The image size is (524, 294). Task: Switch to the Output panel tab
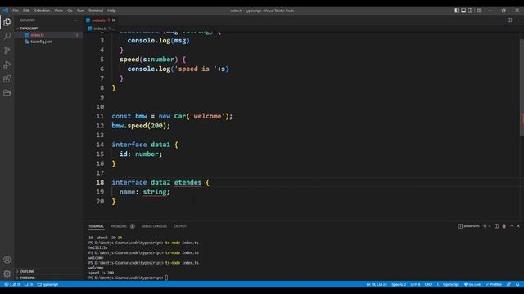(x=180, y=226)
